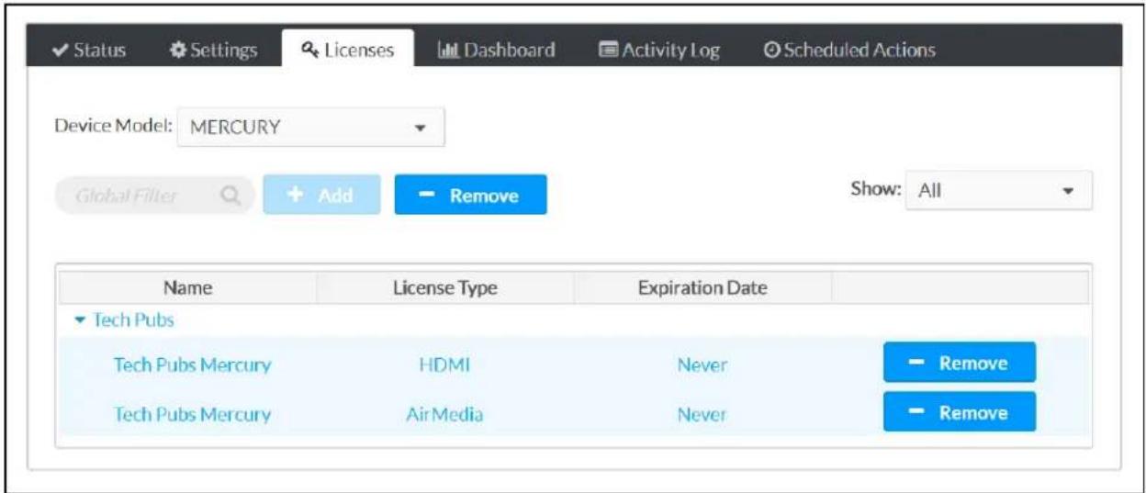Click the Remove button beside Add

(470, 196)
